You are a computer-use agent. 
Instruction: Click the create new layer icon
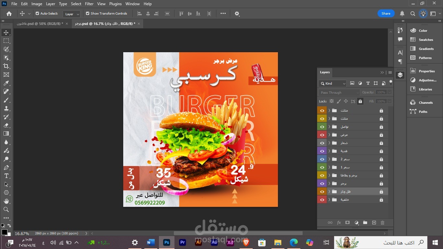coord(374,223)
